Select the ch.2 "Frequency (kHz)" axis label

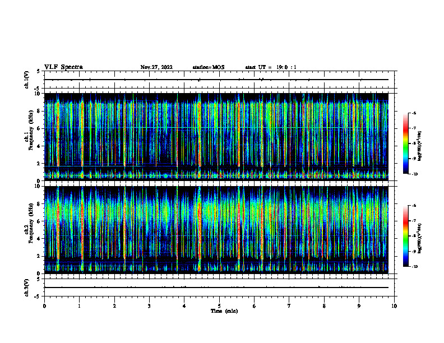coord(31,223)
